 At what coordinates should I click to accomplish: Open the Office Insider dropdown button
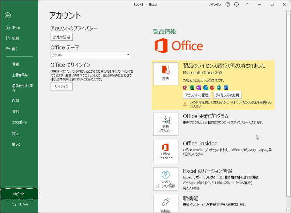click(166, 152)
